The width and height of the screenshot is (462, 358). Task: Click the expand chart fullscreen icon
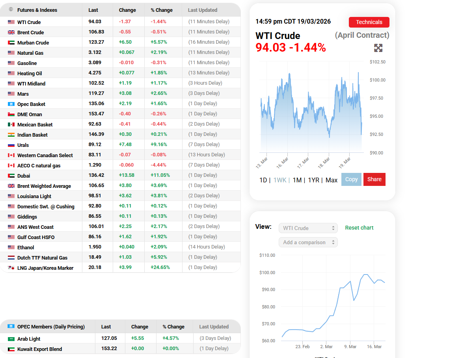pyautogui.click(x=378, y=48)
